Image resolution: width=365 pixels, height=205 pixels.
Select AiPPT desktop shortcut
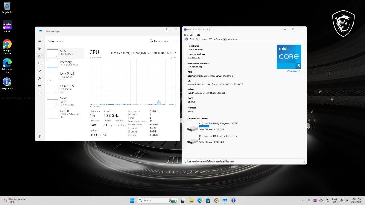[7, 26]
